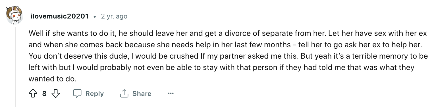Click the final line 'wanted to do.'
Image resolution: width=436 pixels, height=107 pixels.
(x=53, y=79)
